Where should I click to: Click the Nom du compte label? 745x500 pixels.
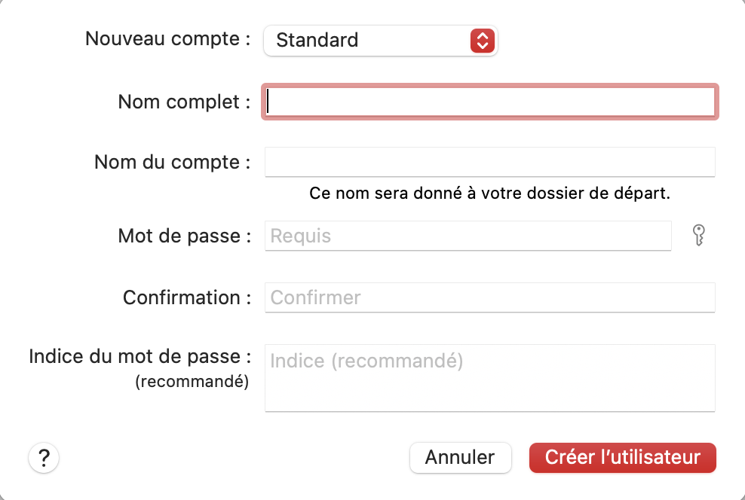(x=172, y=162)
